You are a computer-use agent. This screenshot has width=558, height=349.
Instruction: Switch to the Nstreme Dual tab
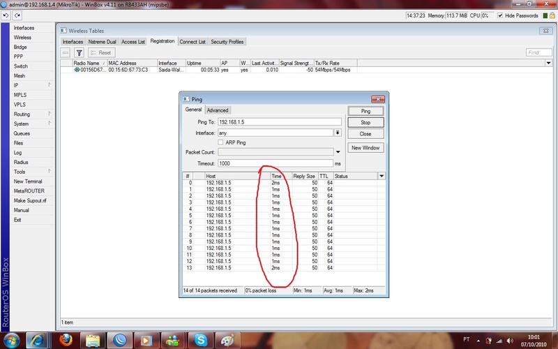[x=102, y=42]
